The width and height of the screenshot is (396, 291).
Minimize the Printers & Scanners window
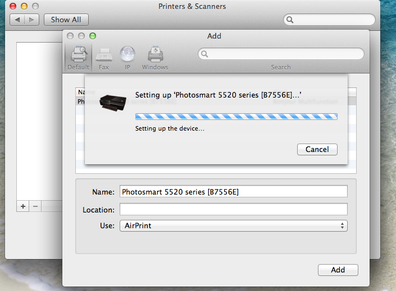(x=24, y=6)
